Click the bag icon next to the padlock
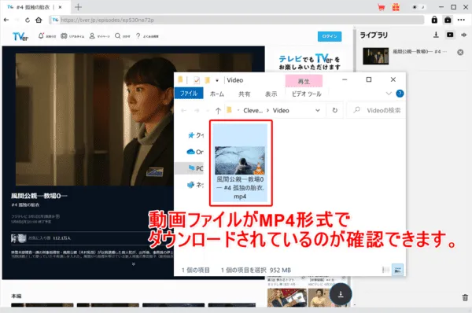The height and width of the screenshot is (313, 472). pos(448,20)
